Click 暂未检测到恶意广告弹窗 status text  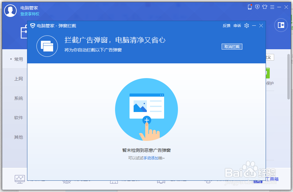[146, 150]
